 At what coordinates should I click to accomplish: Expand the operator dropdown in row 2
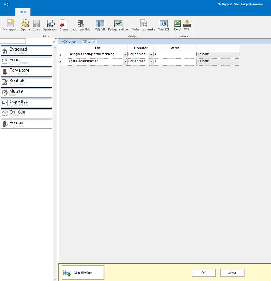tap(151, 62)
